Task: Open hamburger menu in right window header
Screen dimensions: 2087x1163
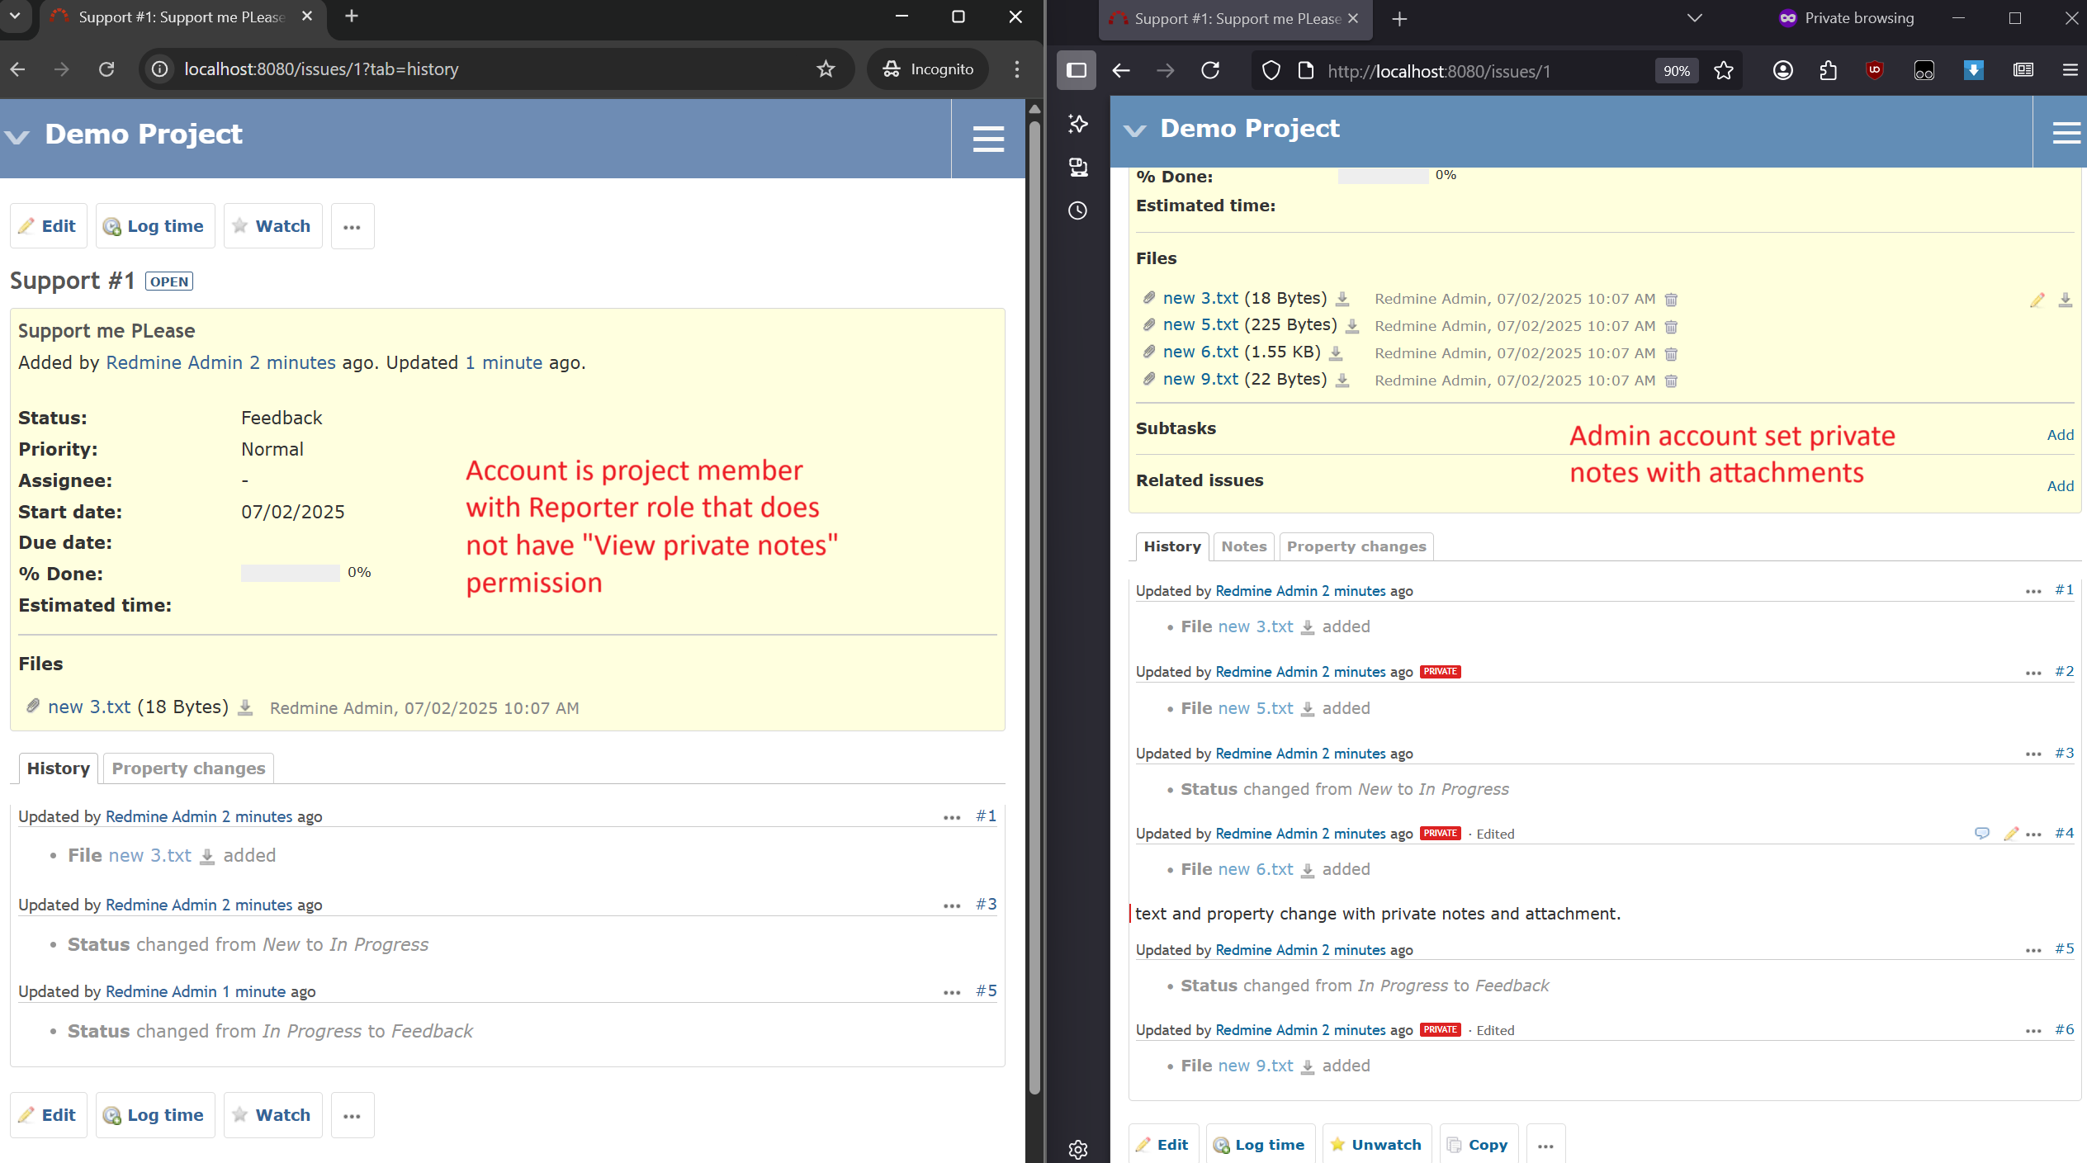Action: pos(2066,132)
